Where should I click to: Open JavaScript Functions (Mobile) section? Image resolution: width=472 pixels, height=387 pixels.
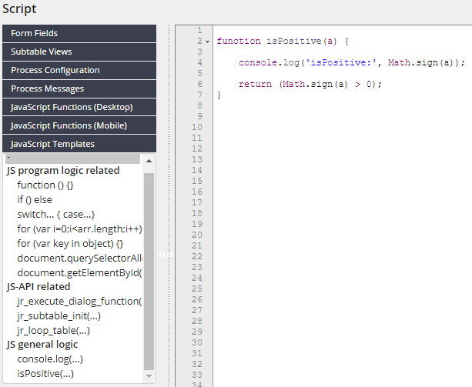click(x=79, y=125)
